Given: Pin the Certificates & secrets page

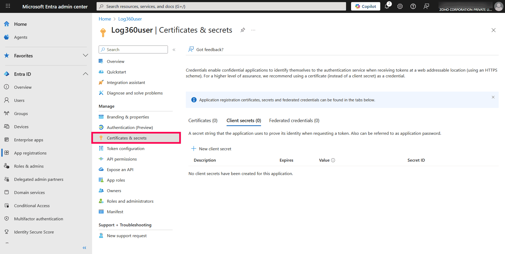Looking at the screenshot, I should 242,30.
